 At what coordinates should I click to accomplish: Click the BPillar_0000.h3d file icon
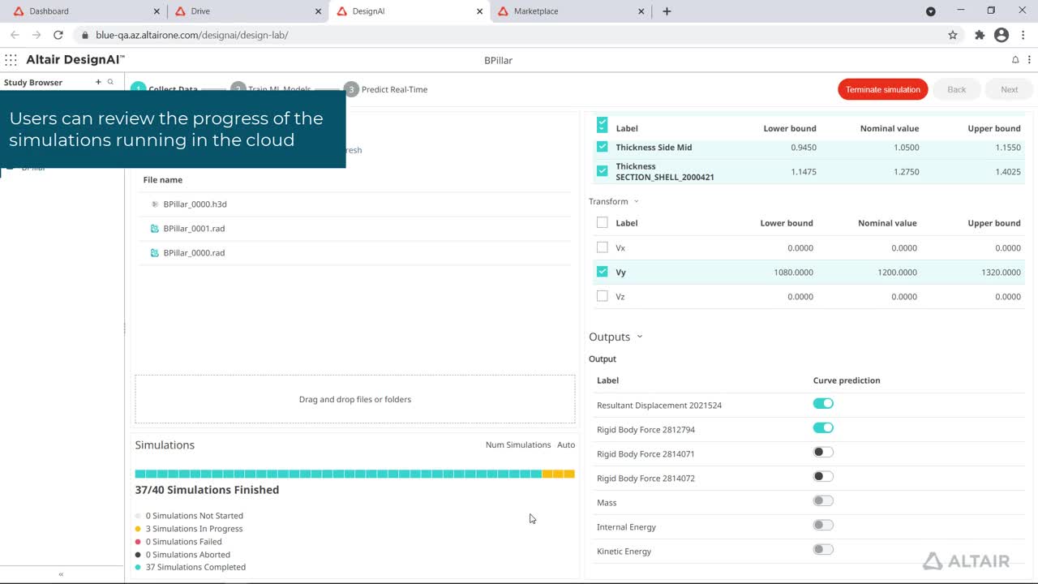[x=154, y=204]
